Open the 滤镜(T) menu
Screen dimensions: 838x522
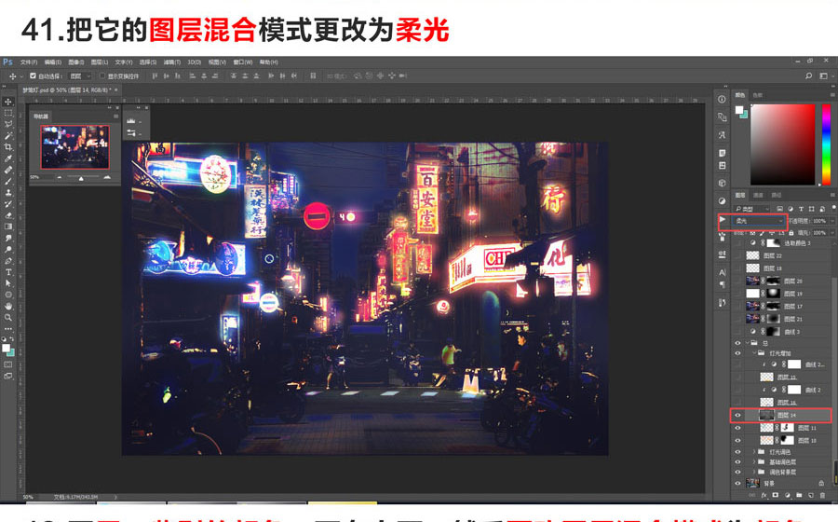coord(171,62)
